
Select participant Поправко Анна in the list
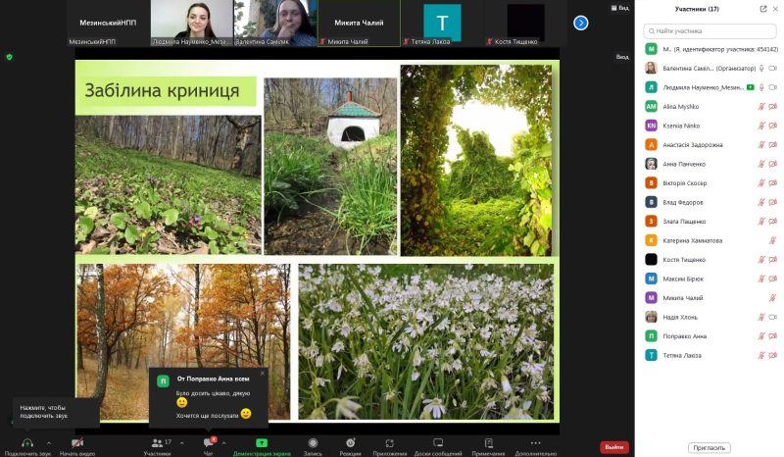[x=686, y=336]
